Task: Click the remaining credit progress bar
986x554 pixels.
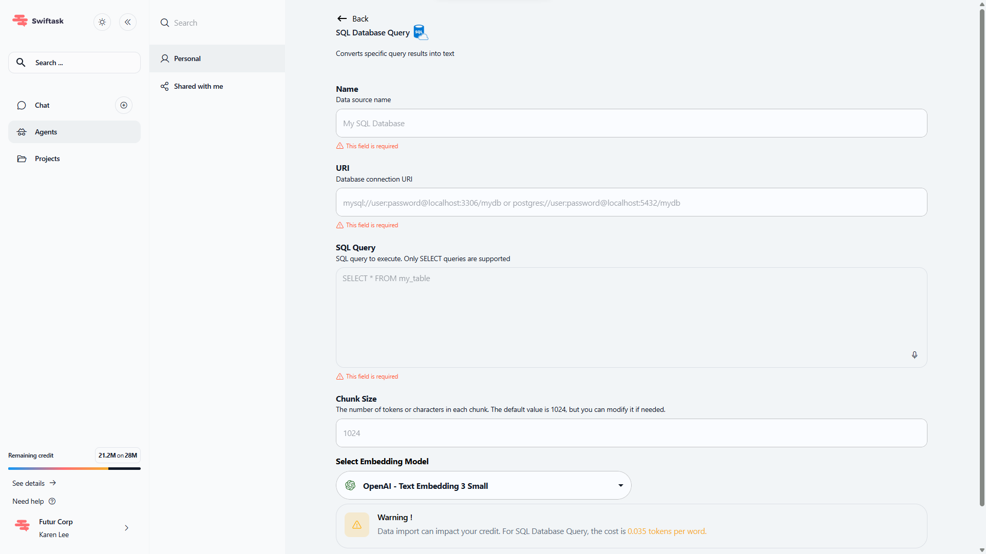Action: [74, 468]
